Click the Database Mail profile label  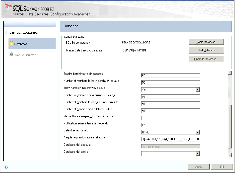tap(76, 152)
